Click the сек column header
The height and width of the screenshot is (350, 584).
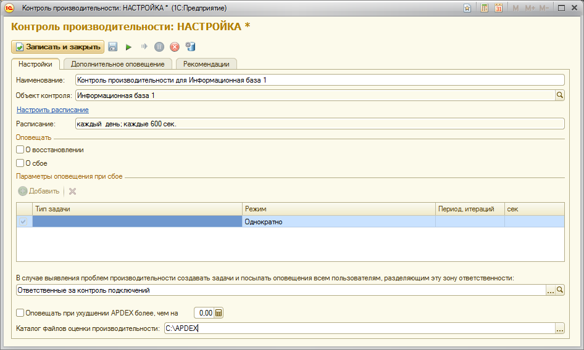pyautogui.click(x=535, y=209)
